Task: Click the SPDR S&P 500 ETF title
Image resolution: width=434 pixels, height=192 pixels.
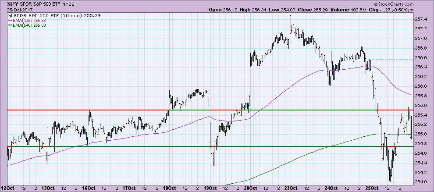Action: click(40, 4)
